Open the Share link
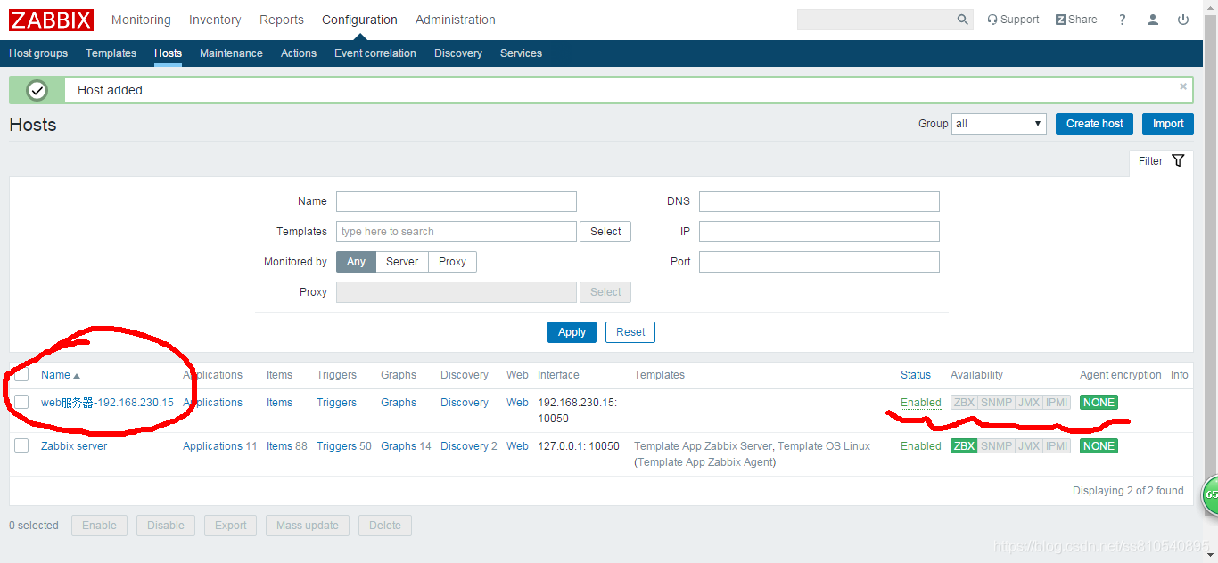 [1076, 20]
